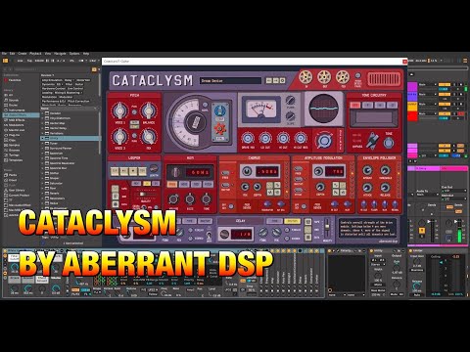Open Cataclysm settings button beside preset
The width and height of the screenshot is (470, 352).
click(283, 80)
